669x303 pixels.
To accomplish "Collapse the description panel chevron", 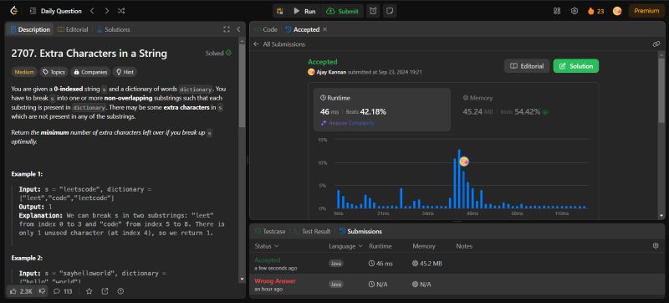I will [238, 29].
